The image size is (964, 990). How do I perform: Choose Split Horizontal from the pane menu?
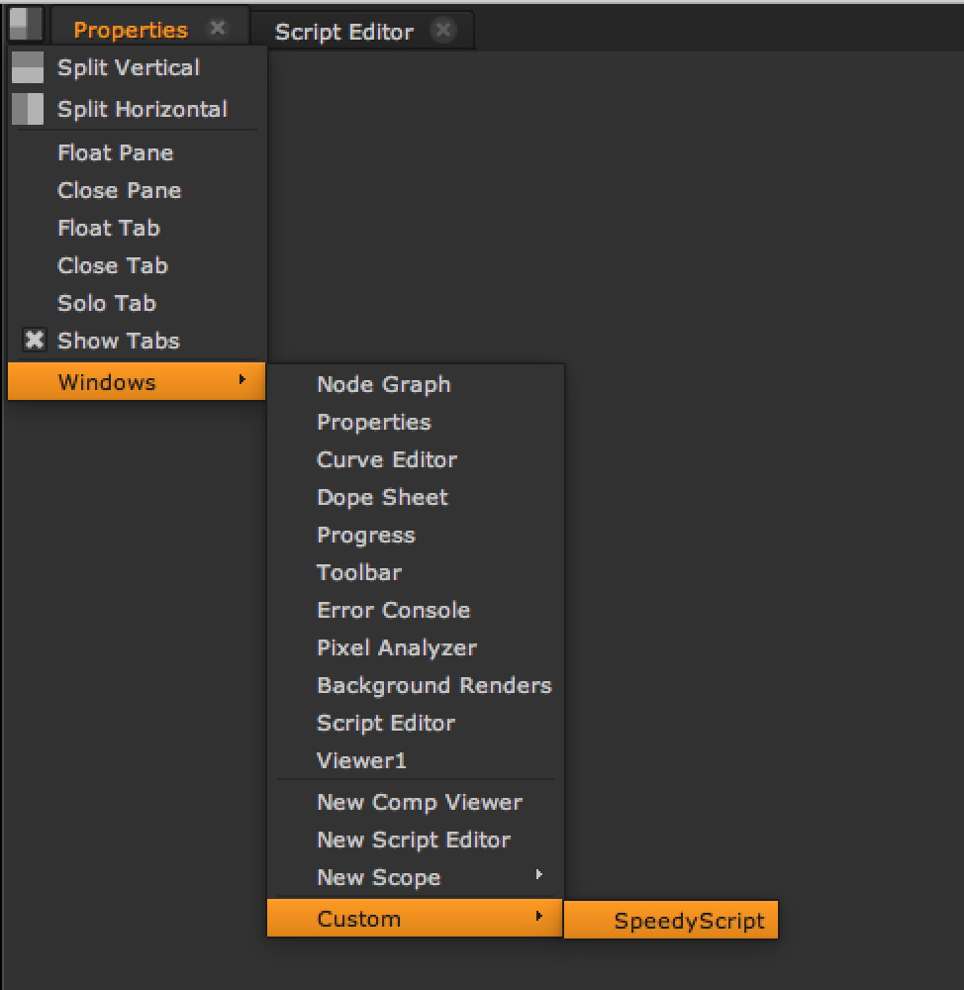click(x=142, y=110)
